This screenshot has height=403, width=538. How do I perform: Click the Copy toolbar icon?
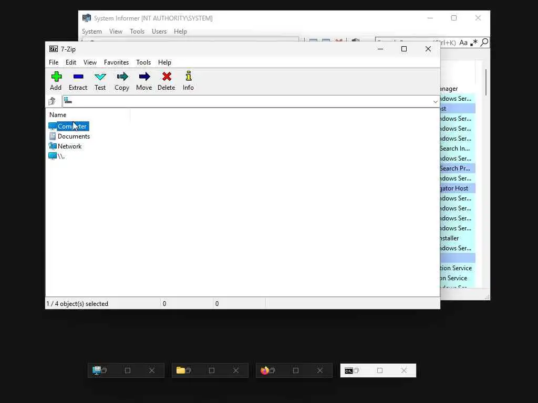tap(122, 77)
